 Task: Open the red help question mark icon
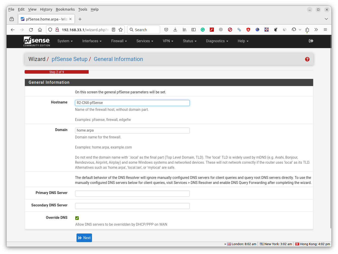[x=307, y=59]
